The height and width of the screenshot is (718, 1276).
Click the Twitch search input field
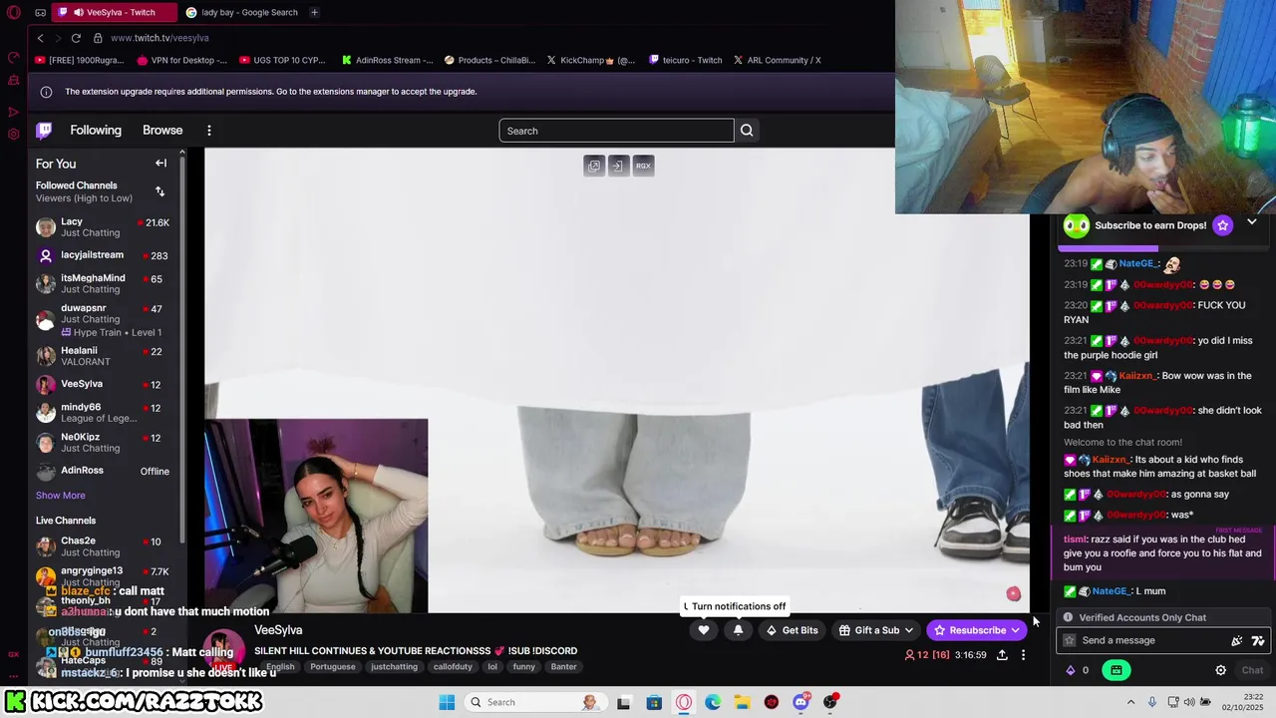click(616, 131)
